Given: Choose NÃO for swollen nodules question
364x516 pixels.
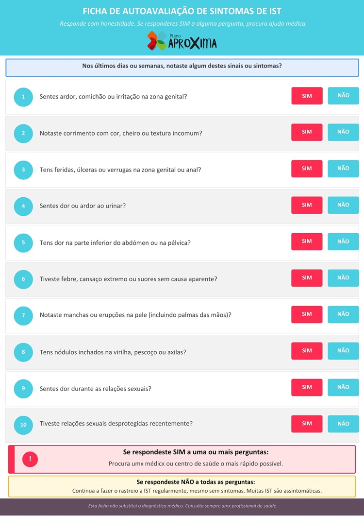Looking at the screenshot, I should click(x=343, y=351).
